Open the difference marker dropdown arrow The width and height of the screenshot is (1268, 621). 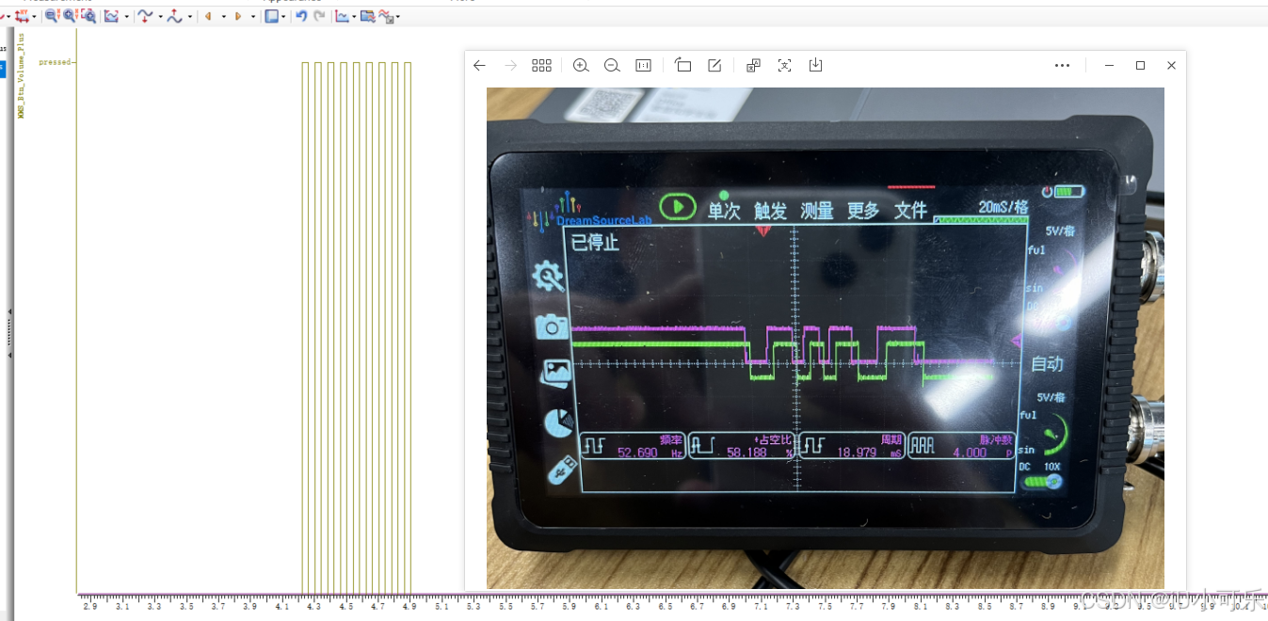[190, 17]
